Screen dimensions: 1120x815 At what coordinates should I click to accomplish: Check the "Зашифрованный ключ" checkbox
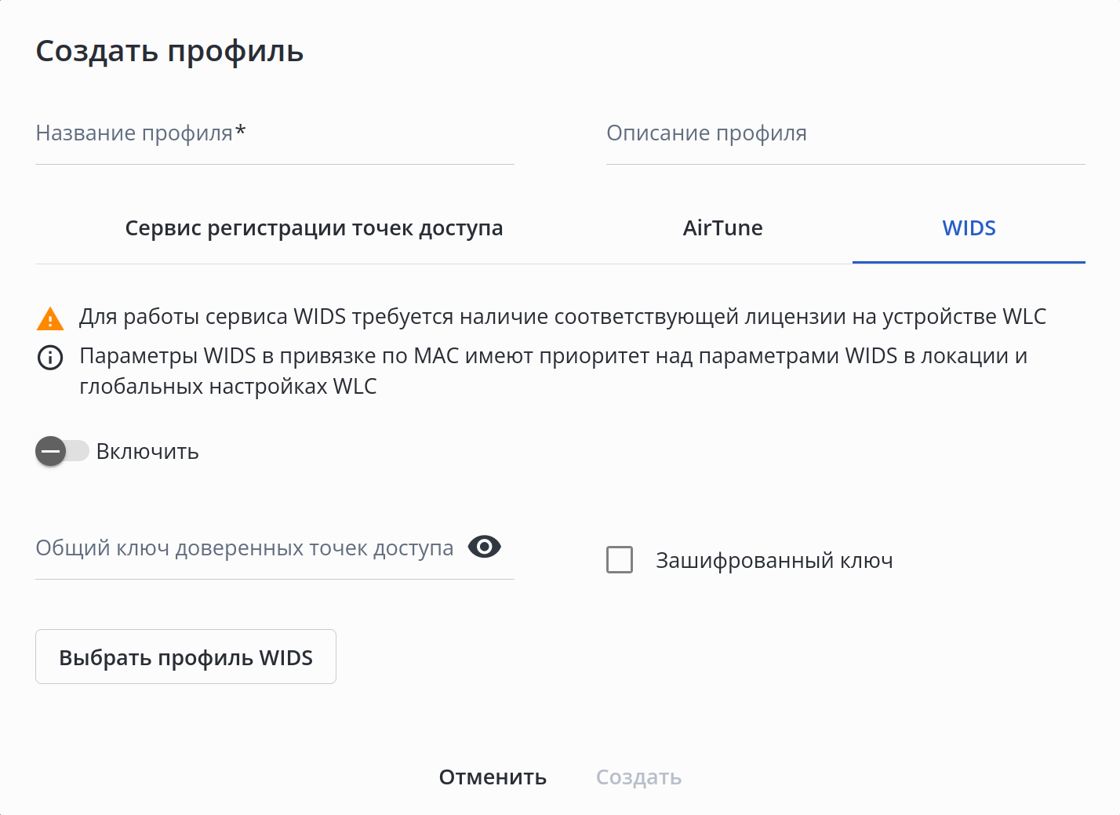tap(620, 560)
